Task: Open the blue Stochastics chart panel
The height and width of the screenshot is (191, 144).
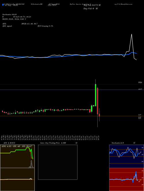Action: (x=126, y=156)
